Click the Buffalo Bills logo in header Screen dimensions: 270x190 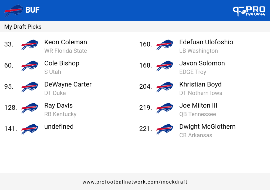(13, 11)
